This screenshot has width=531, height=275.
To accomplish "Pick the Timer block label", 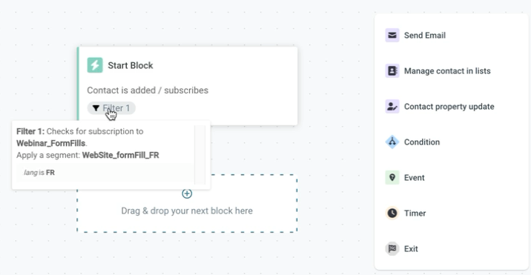I will pyautogui.click(x=415, y=213).
